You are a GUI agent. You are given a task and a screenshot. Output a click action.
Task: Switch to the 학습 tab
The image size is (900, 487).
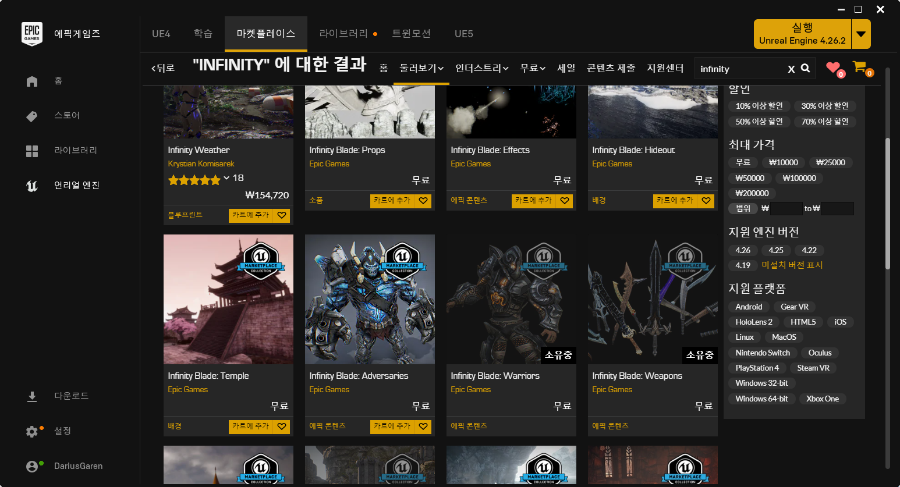(x=203, y=34)
